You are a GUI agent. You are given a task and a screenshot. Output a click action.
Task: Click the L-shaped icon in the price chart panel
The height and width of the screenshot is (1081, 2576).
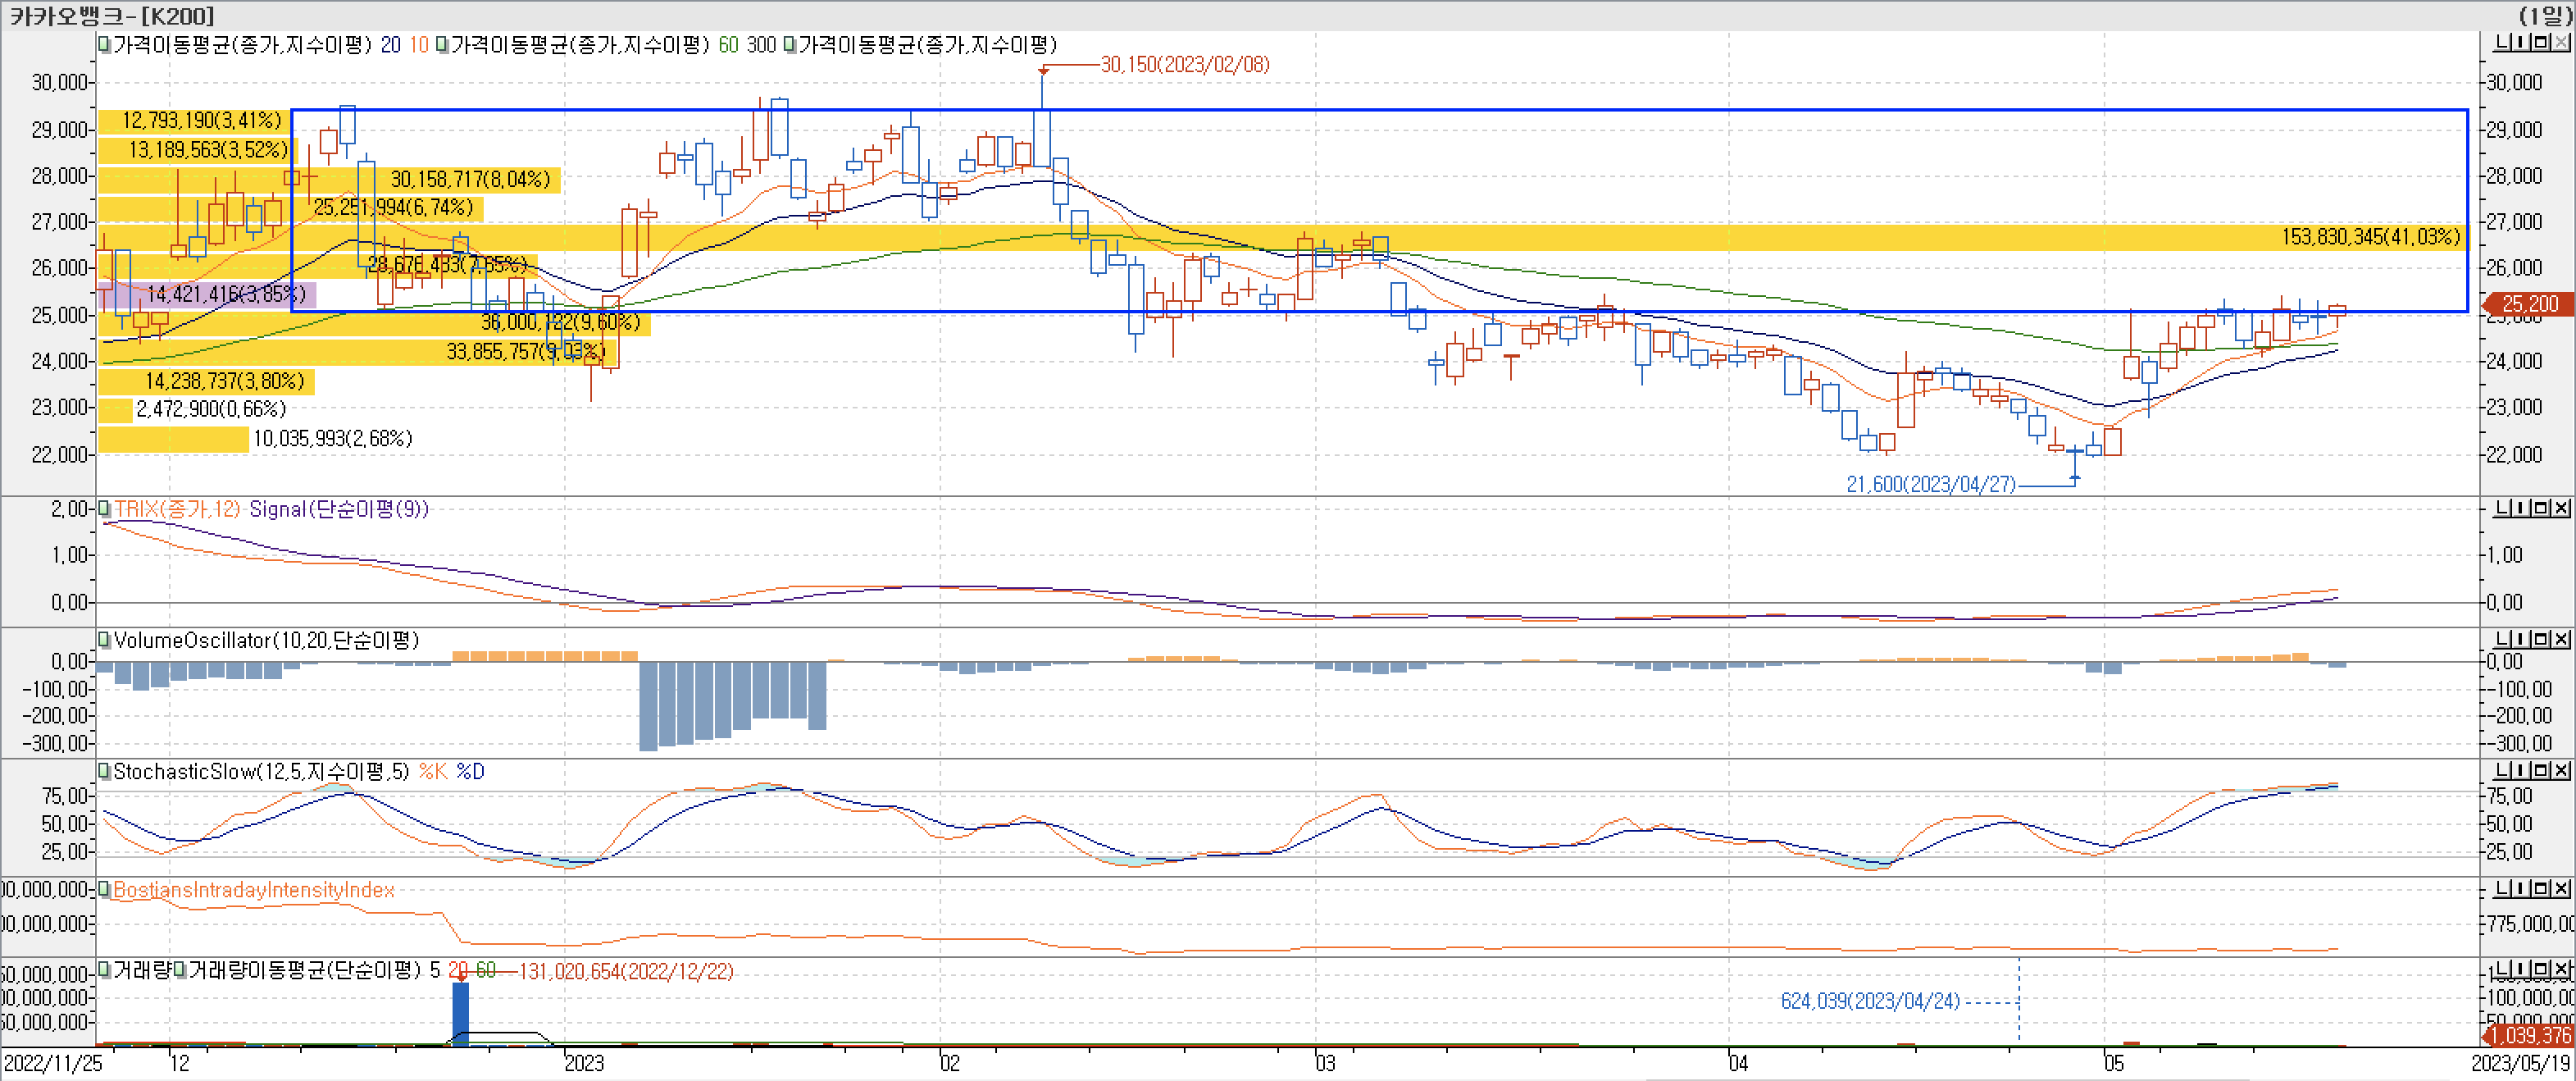pos(2502,43)
